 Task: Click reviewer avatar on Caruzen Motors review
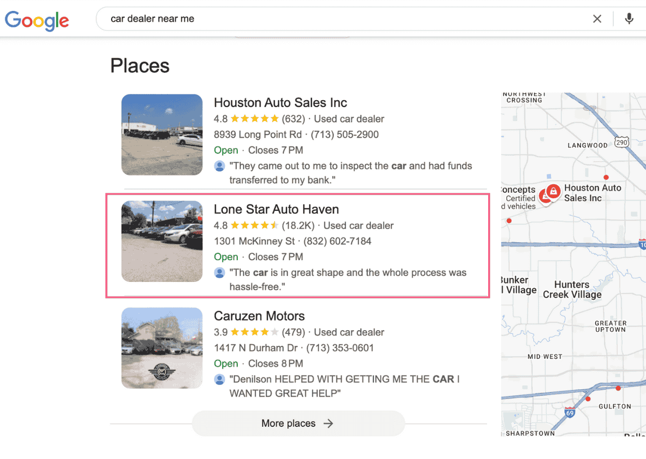point(220,380)
